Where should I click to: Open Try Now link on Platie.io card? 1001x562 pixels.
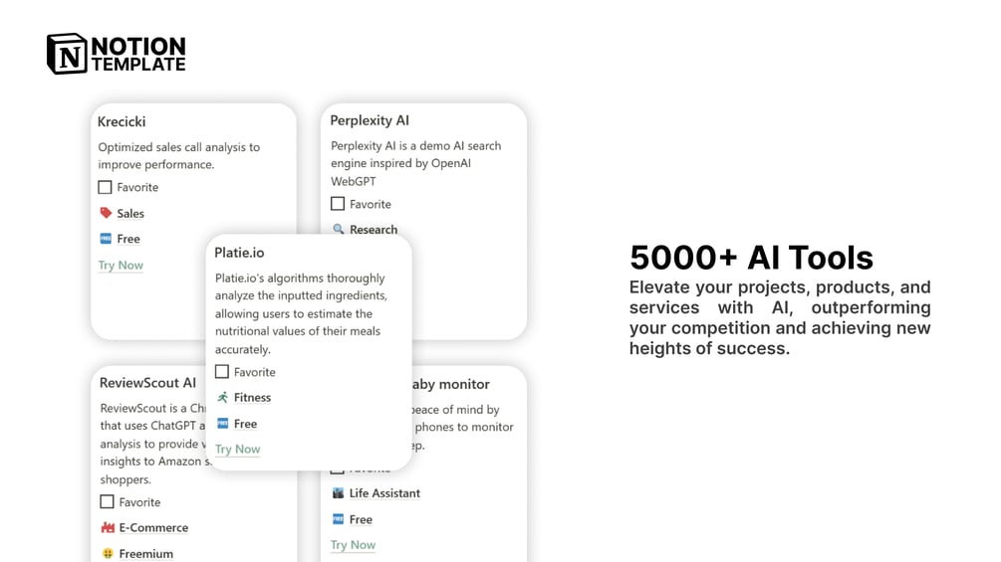click(237, 449)
